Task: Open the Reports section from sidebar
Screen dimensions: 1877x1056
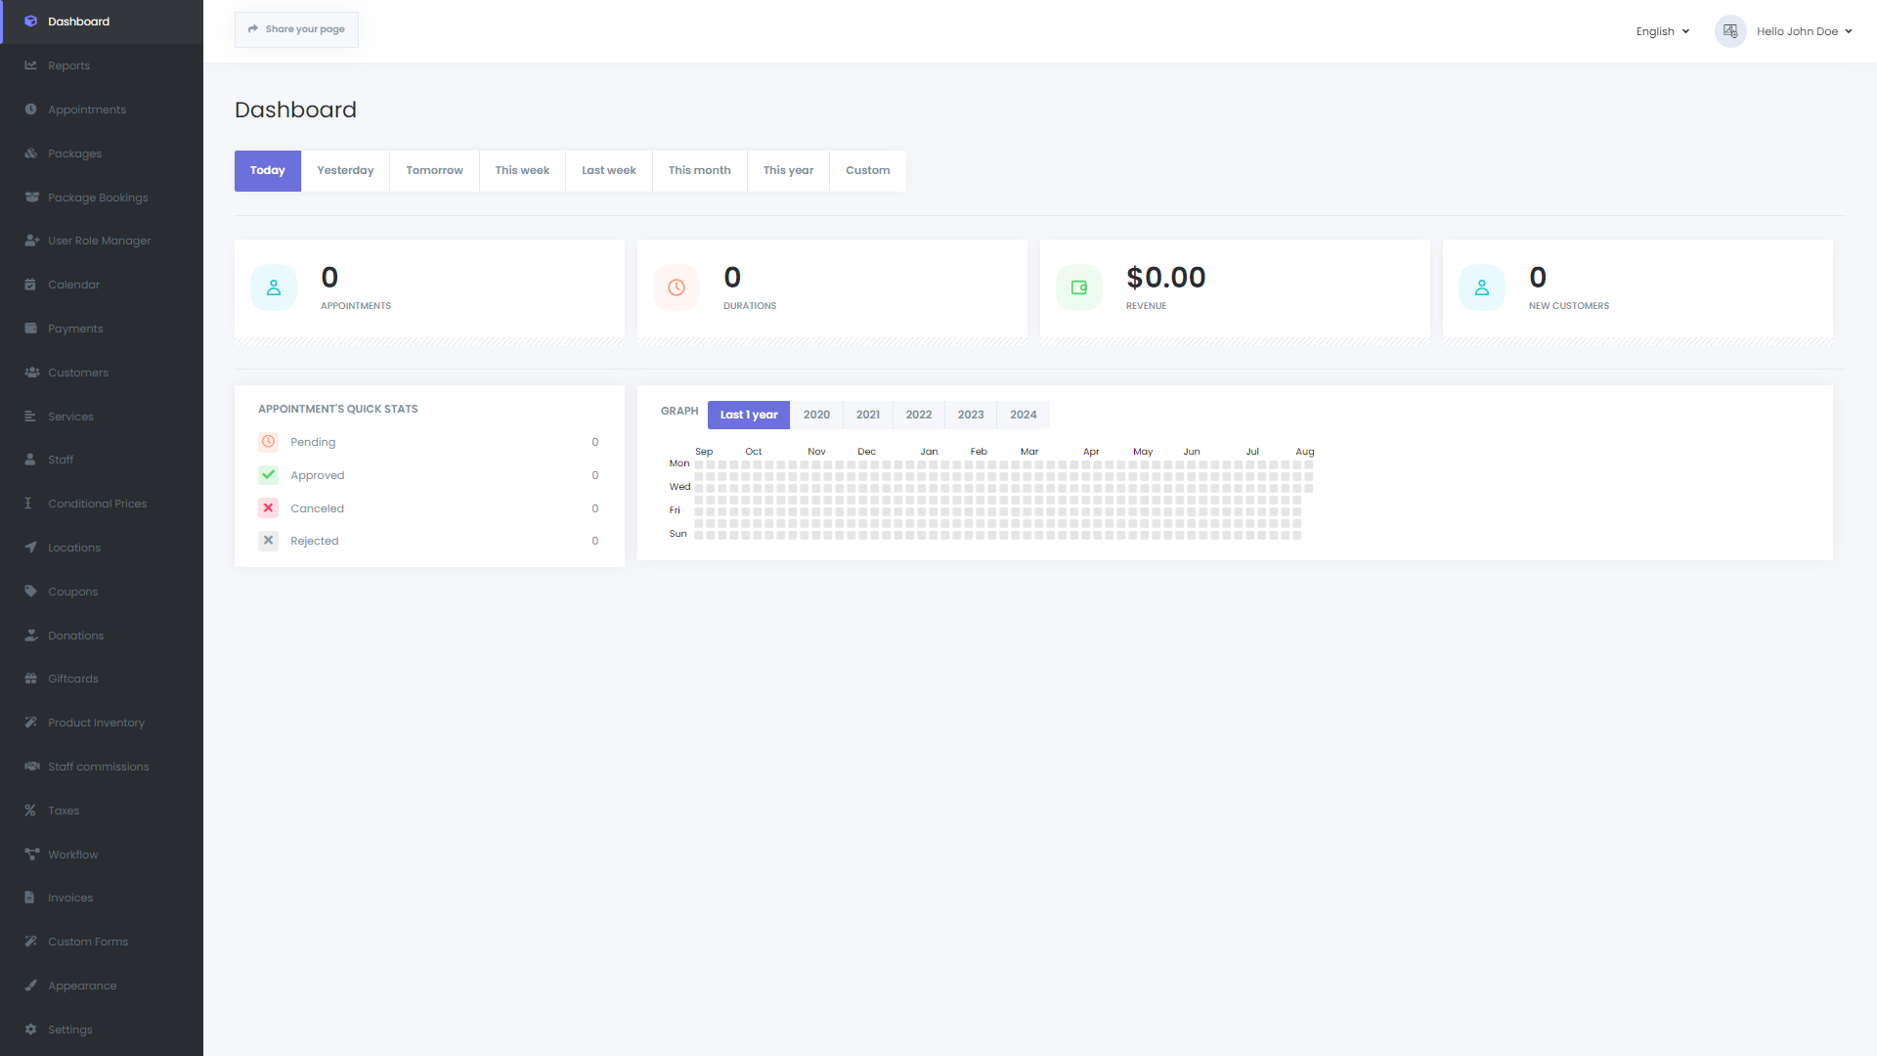Action: (x=68, y=66)
